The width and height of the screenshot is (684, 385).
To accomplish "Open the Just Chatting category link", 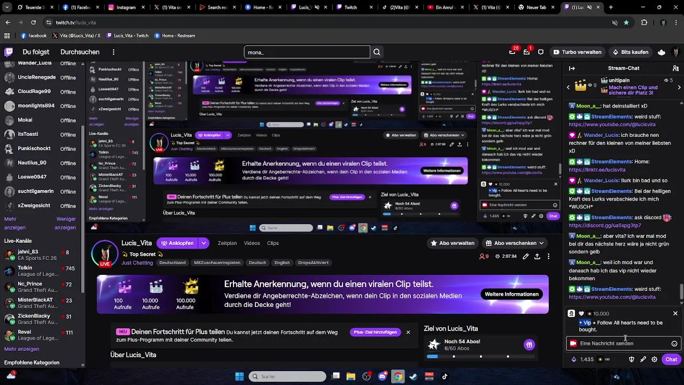I will 137,263.
